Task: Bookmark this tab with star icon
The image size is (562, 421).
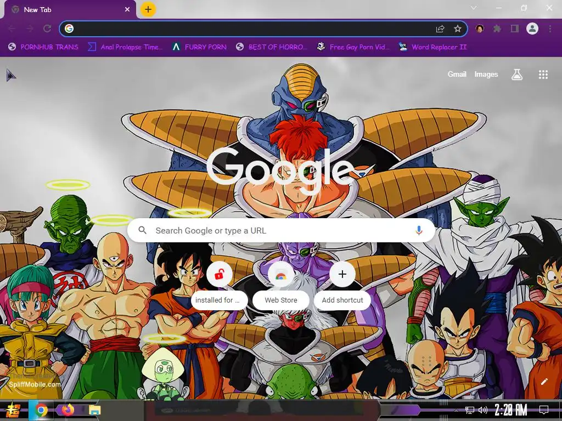Action: [x=458, y=29]
